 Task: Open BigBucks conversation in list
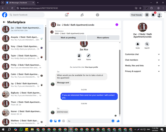point(22,94)
